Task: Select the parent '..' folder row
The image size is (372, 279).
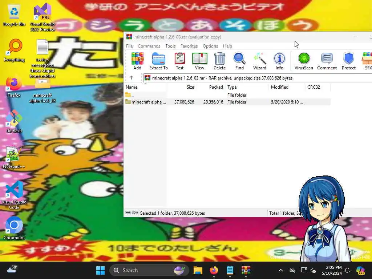Action: point(227,95)
